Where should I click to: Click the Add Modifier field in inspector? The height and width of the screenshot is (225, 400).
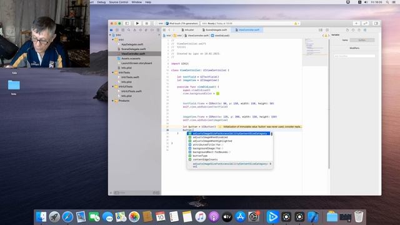pyautogui.click(x=354, y=56)
